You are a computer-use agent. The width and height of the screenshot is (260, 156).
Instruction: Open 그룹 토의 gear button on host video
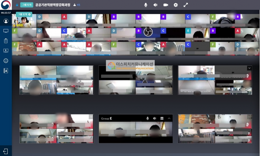(x=24, y=14)
